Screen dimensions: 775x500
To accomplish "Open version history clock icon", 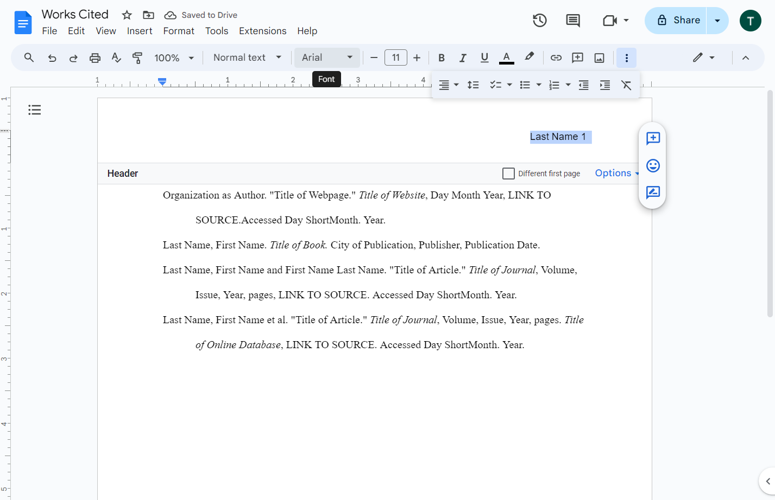I will [540, 21].
